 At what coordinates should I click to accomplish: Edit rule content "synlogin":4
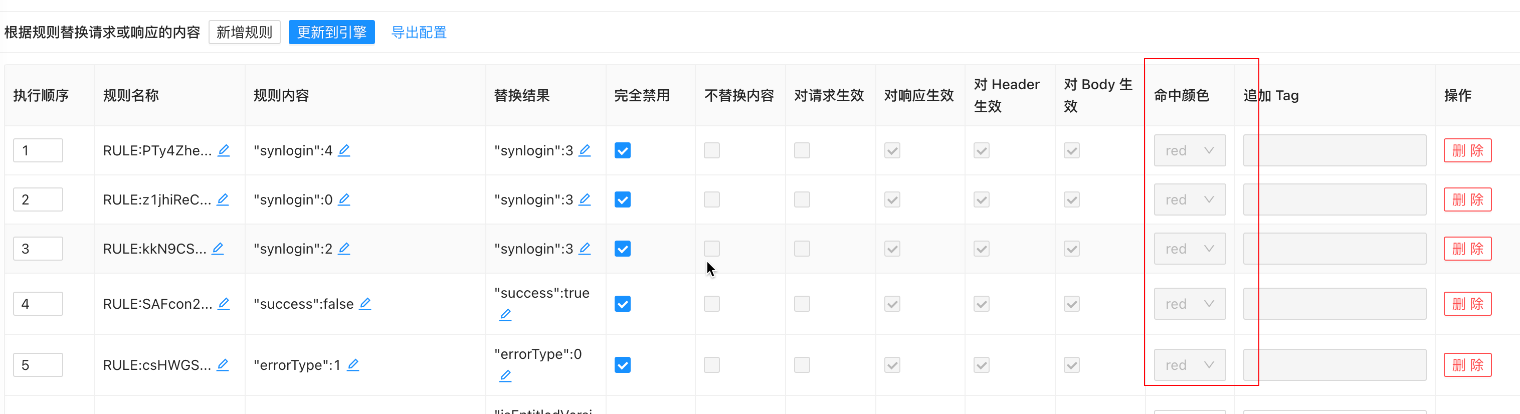[344, 151]
